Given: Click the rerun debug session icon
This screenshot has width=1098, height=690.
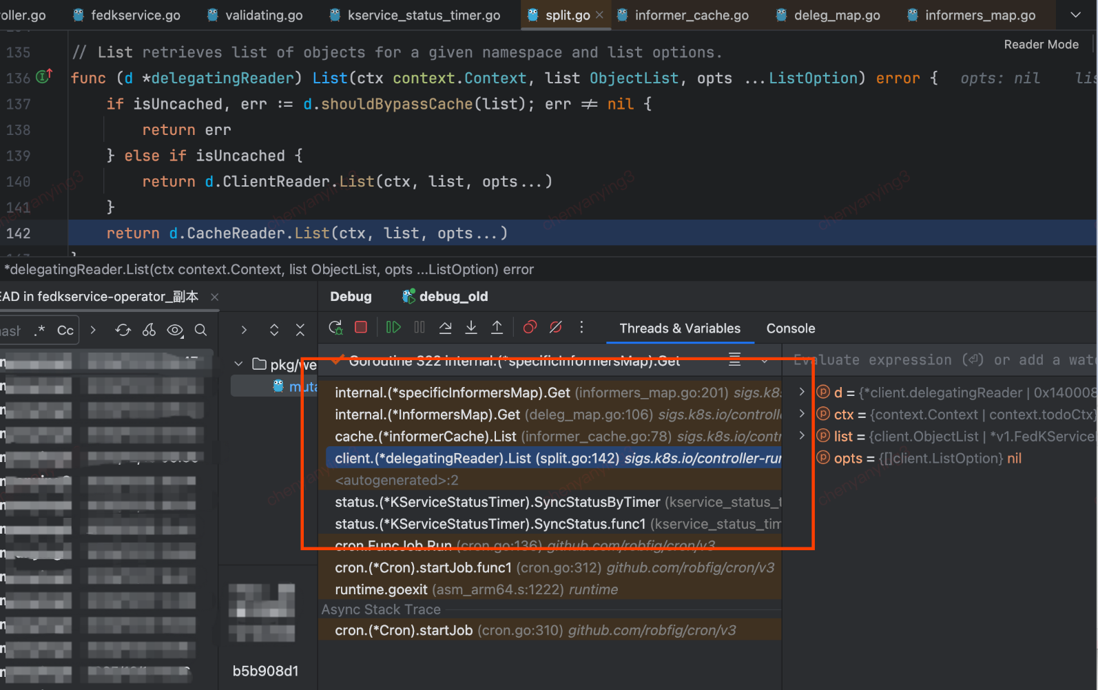Looking at the screenshot, I should tap(335, 328).
